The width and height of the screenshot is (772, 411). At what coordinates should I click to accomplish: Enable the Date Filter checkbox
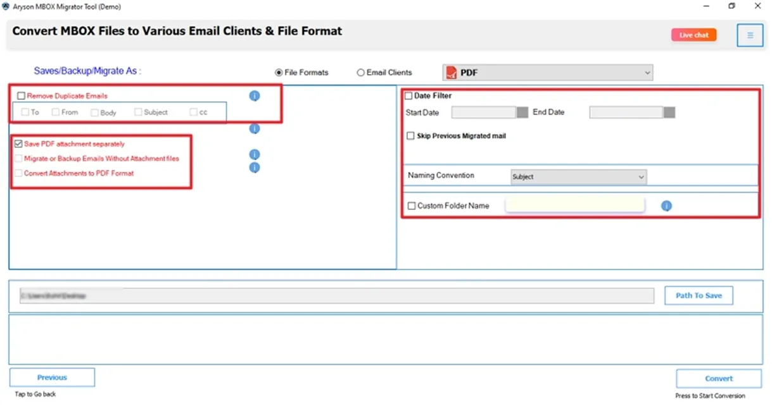(x=408, y=96)
